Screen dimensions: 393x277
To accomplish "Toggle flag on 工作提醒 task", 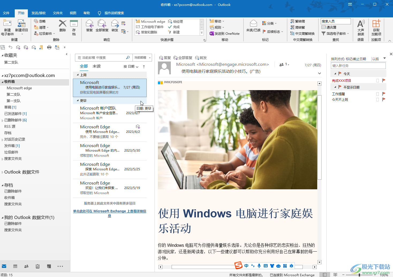I will coord(384,94).
